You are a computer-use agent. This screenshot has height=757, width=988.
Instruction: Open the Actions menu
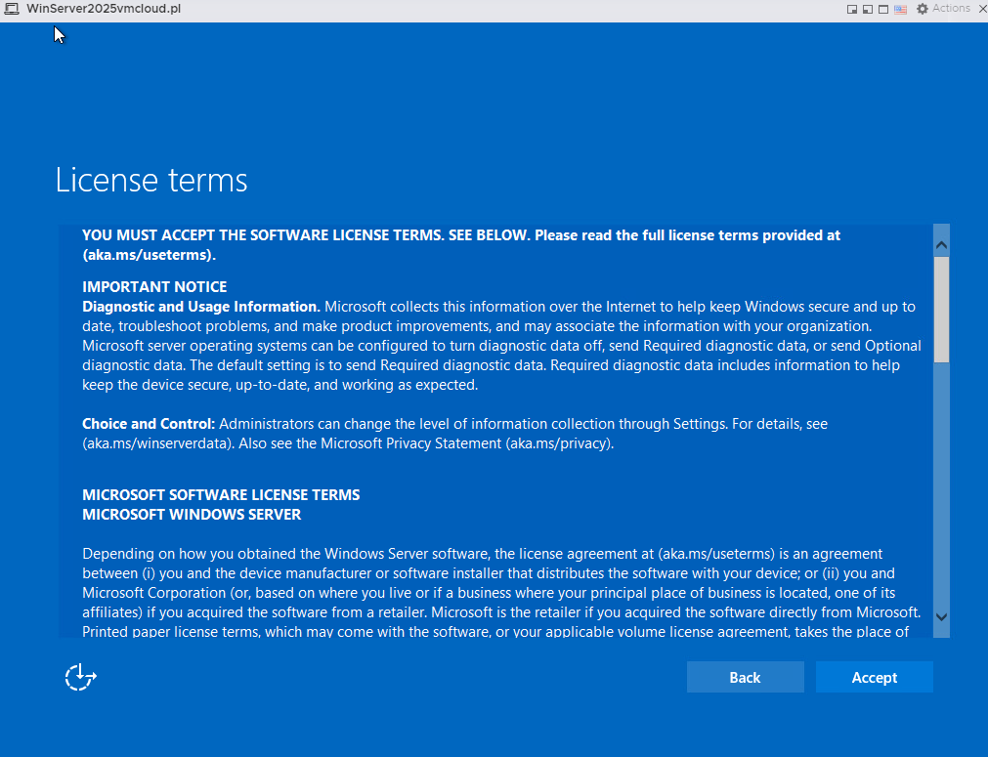[950, 9]
